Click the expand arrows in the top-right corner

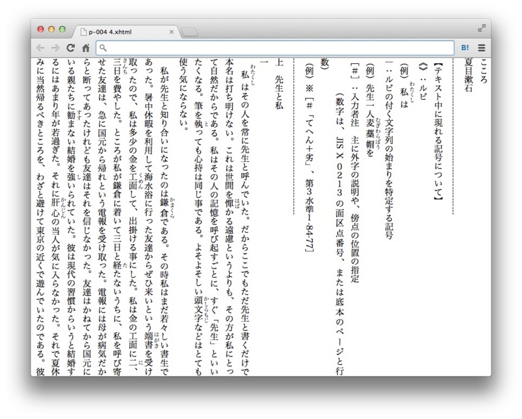click(481, 27)
